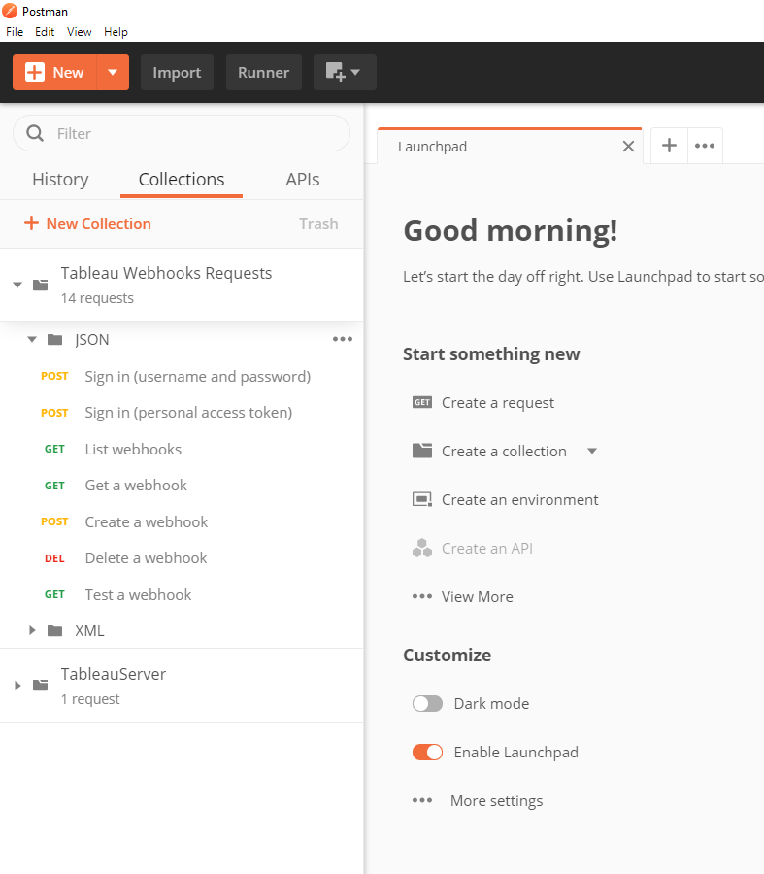Click the '1 request' text
The height and width of the screenshot is (874, 764).
pos(89,698)
